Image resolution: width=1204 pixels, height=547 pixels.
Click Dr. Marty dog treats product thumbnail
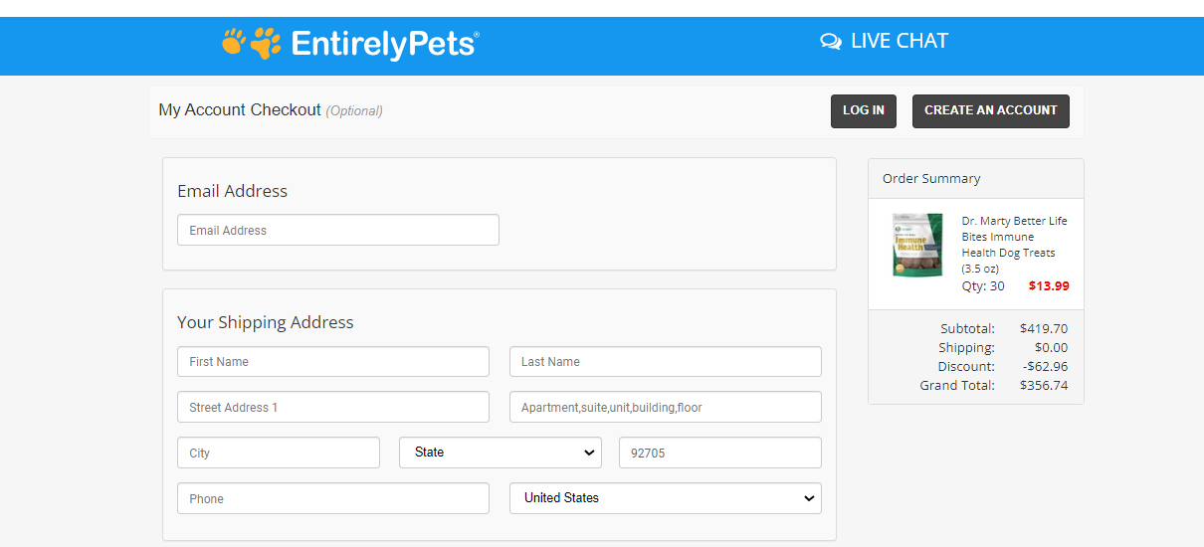pos(917,245)
